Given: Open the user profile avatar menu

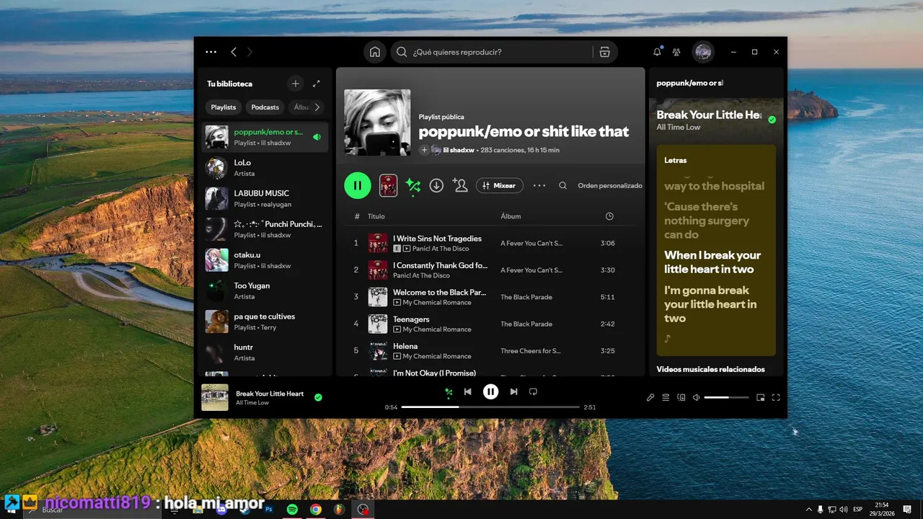Looking at the screenshot, I should coord(703,52).
